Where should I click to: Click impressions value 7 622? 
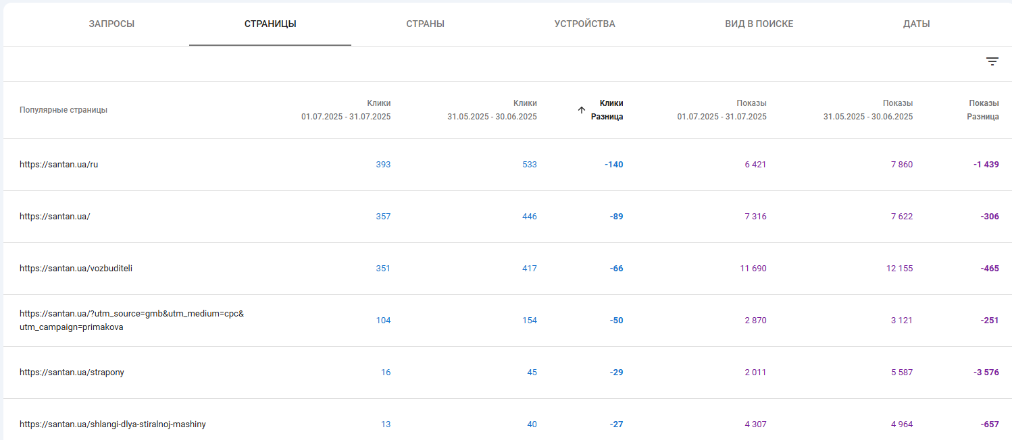[902, 217]
